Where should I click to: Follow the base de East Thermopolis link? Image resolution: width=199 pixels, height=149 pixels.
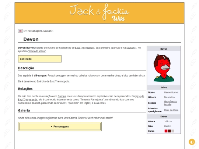pos(140,96)
